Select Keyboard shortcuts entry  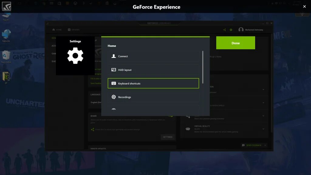tap(153, 83)
